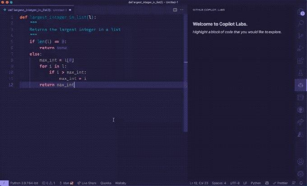Viewport: 307px width, 186px height.
Task: Start a Live Share session
Action: tap(87, 183)
